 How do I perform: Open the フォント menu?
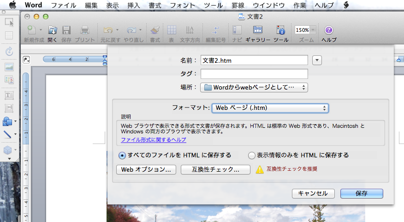pyautogui.click(x=183, y=5)
